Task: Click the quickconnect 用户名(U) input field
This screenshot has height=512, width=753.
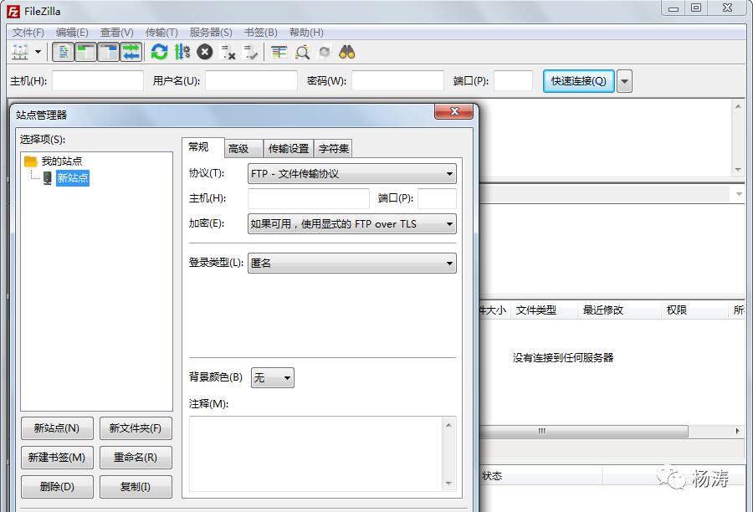Action: (251, 80)
